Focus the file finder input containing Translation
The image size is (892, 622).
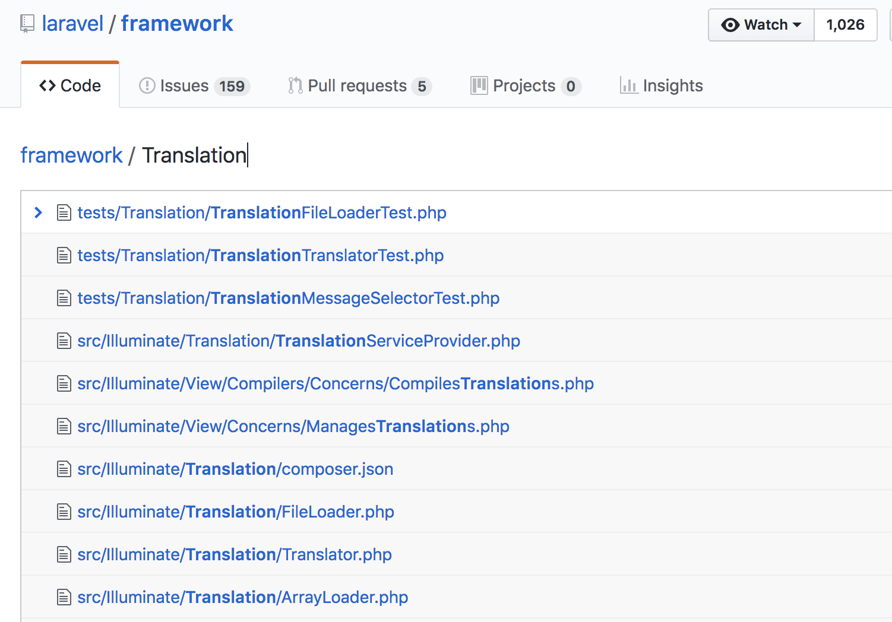(x=195, y=155)
